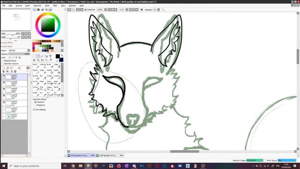Select the Zoom magnifier tool

pos(38,60)
